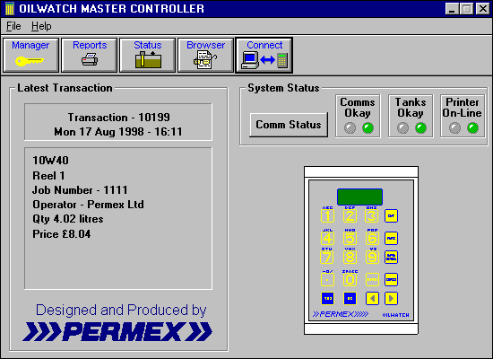This screenshot has width=493, height=359.
Task: Open the File menu
Action: click(13, 26)
